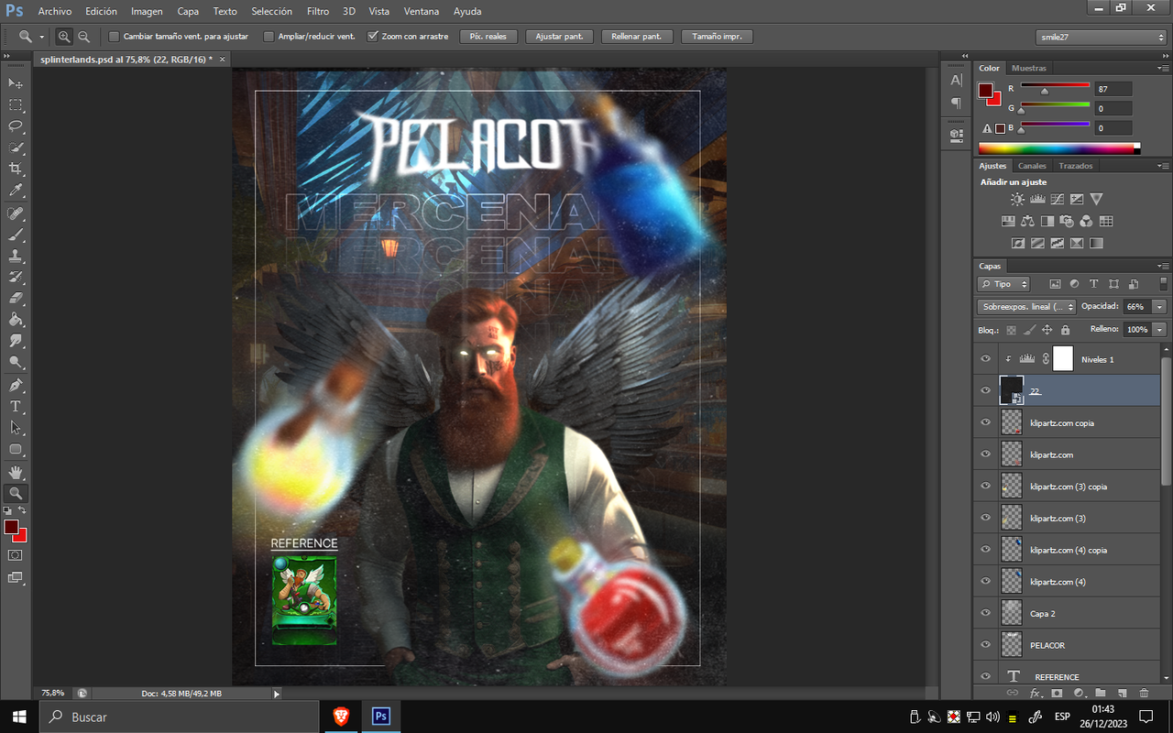Viewport: 1173px width, 733px height.
Task: Select the Lasso tool
Action: 16,126
